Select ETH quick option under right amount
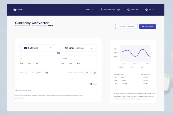This screenshot has width=173, height=115. click(78, 64)
